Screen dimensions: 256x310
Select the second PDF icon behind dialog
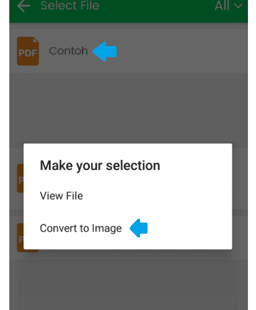coord(20,178)
